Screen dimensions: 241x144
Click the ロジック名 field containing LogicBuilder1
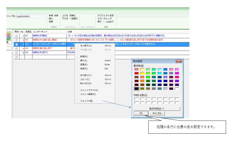[x=31, y=16]
